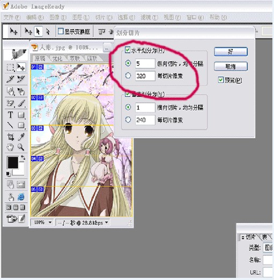
Task: Select the Rectangular Marquee tool
Action: tap(10, 67)
